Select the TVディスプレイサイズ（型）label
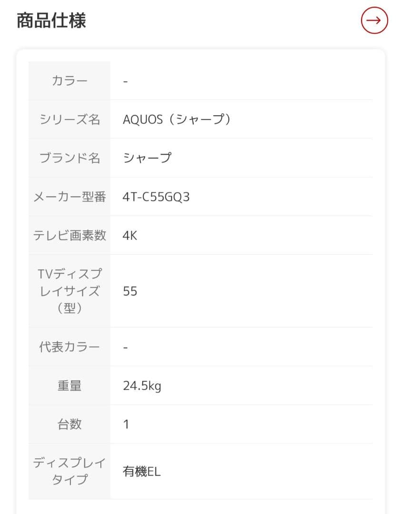The height and width of the screenshot is (514, 401). click(70, 291)
